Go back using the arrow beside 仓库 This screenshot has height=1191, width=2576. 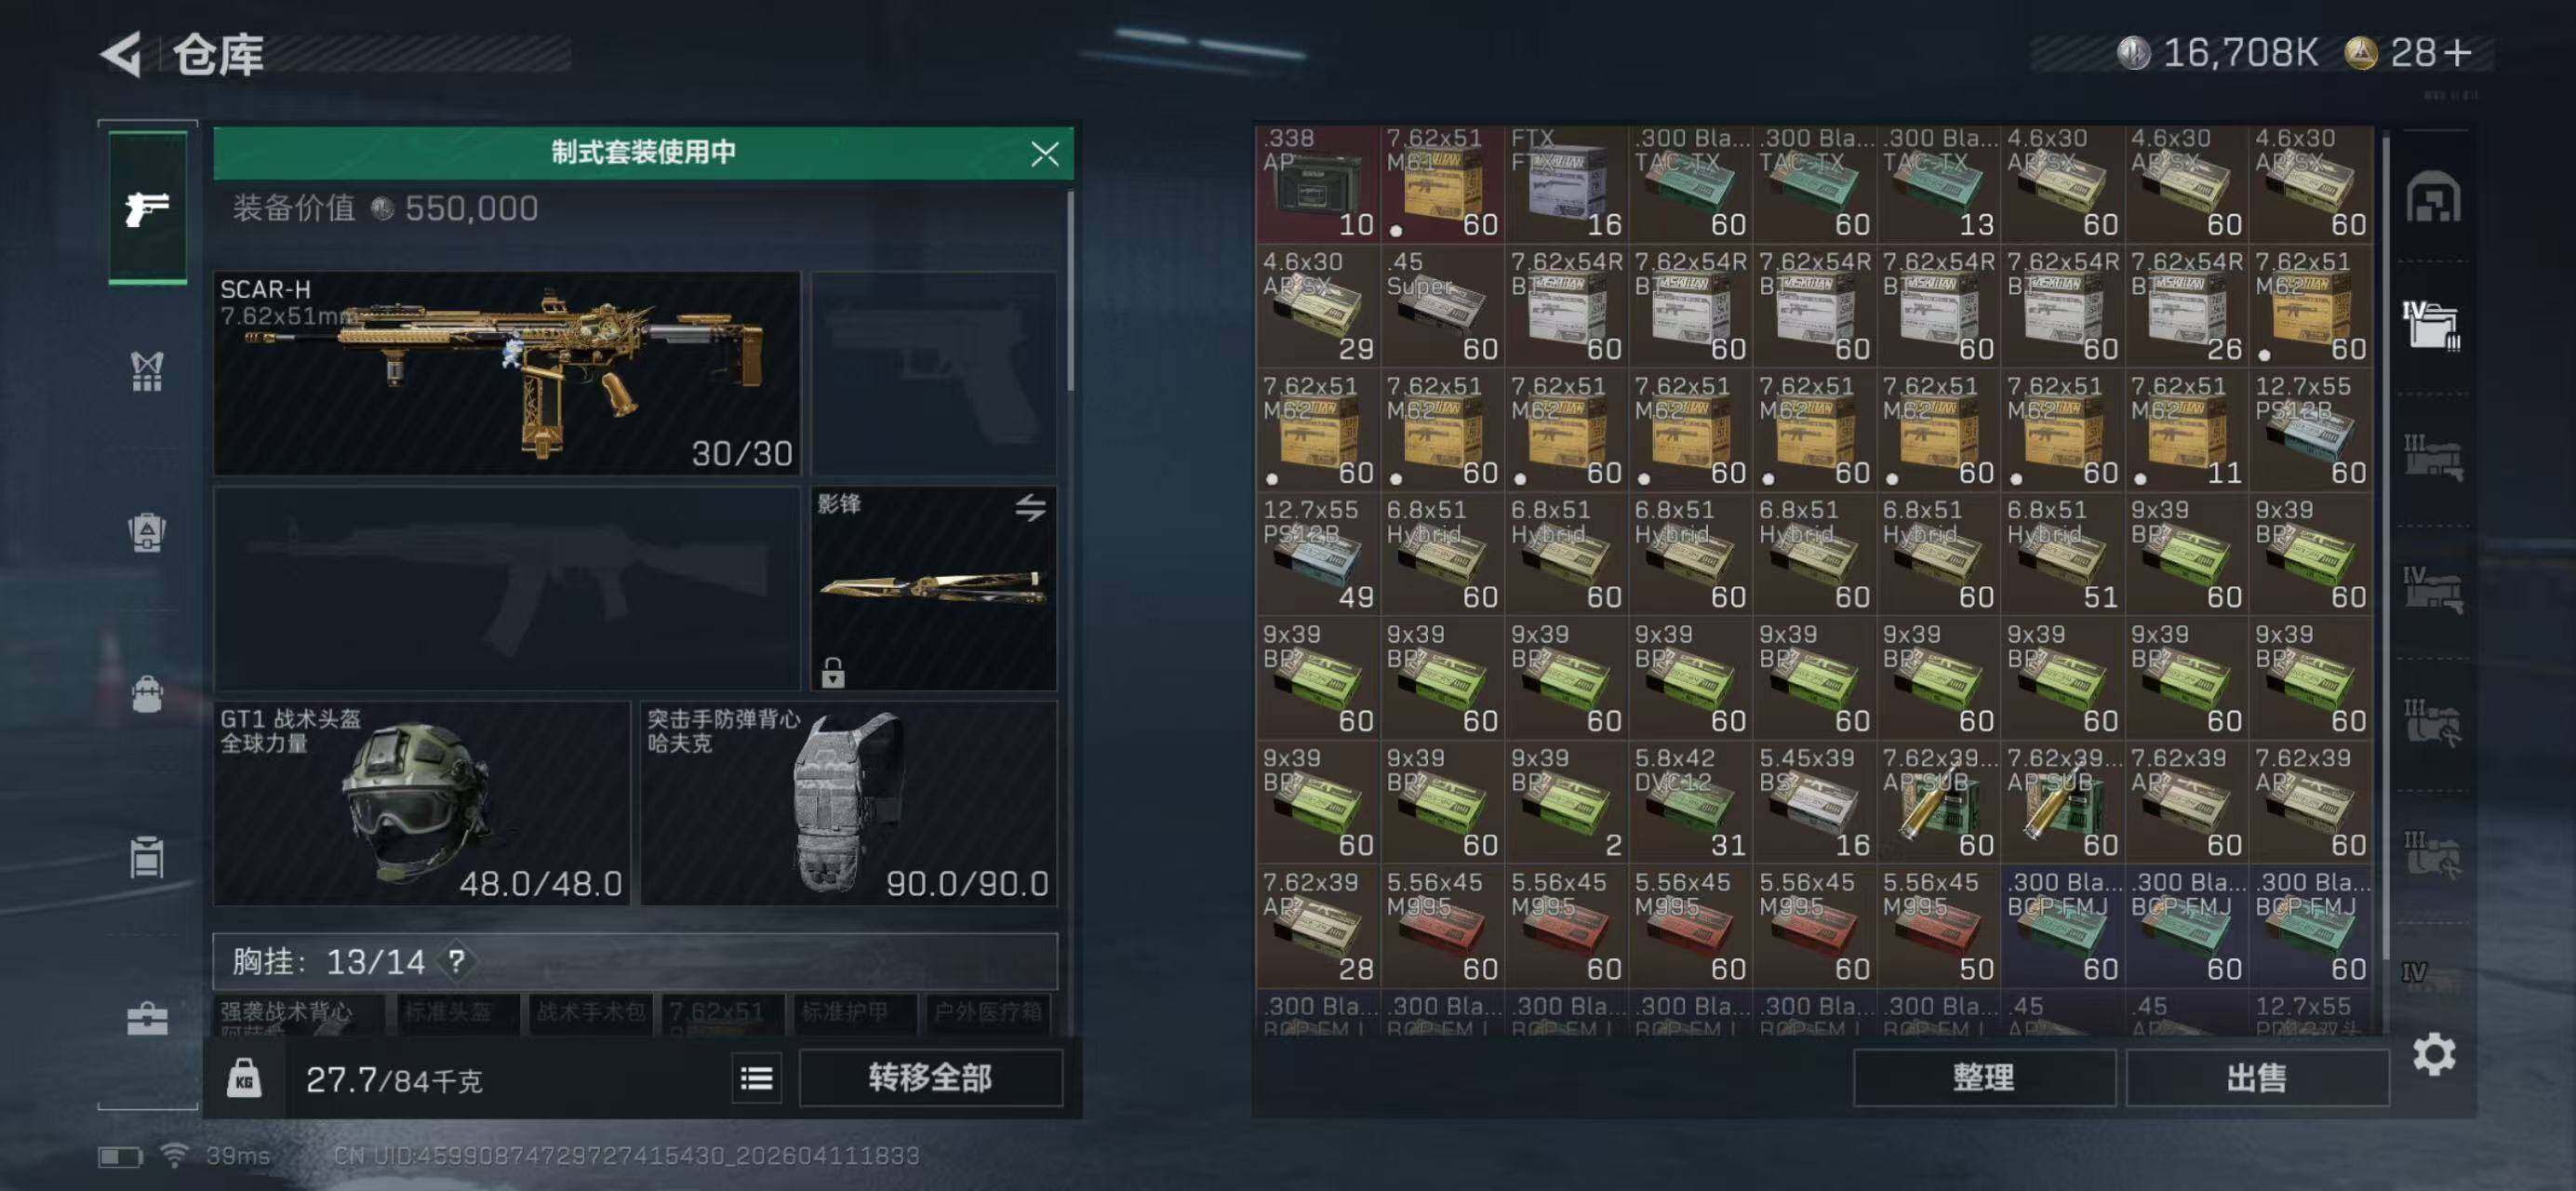pos(122,54)
